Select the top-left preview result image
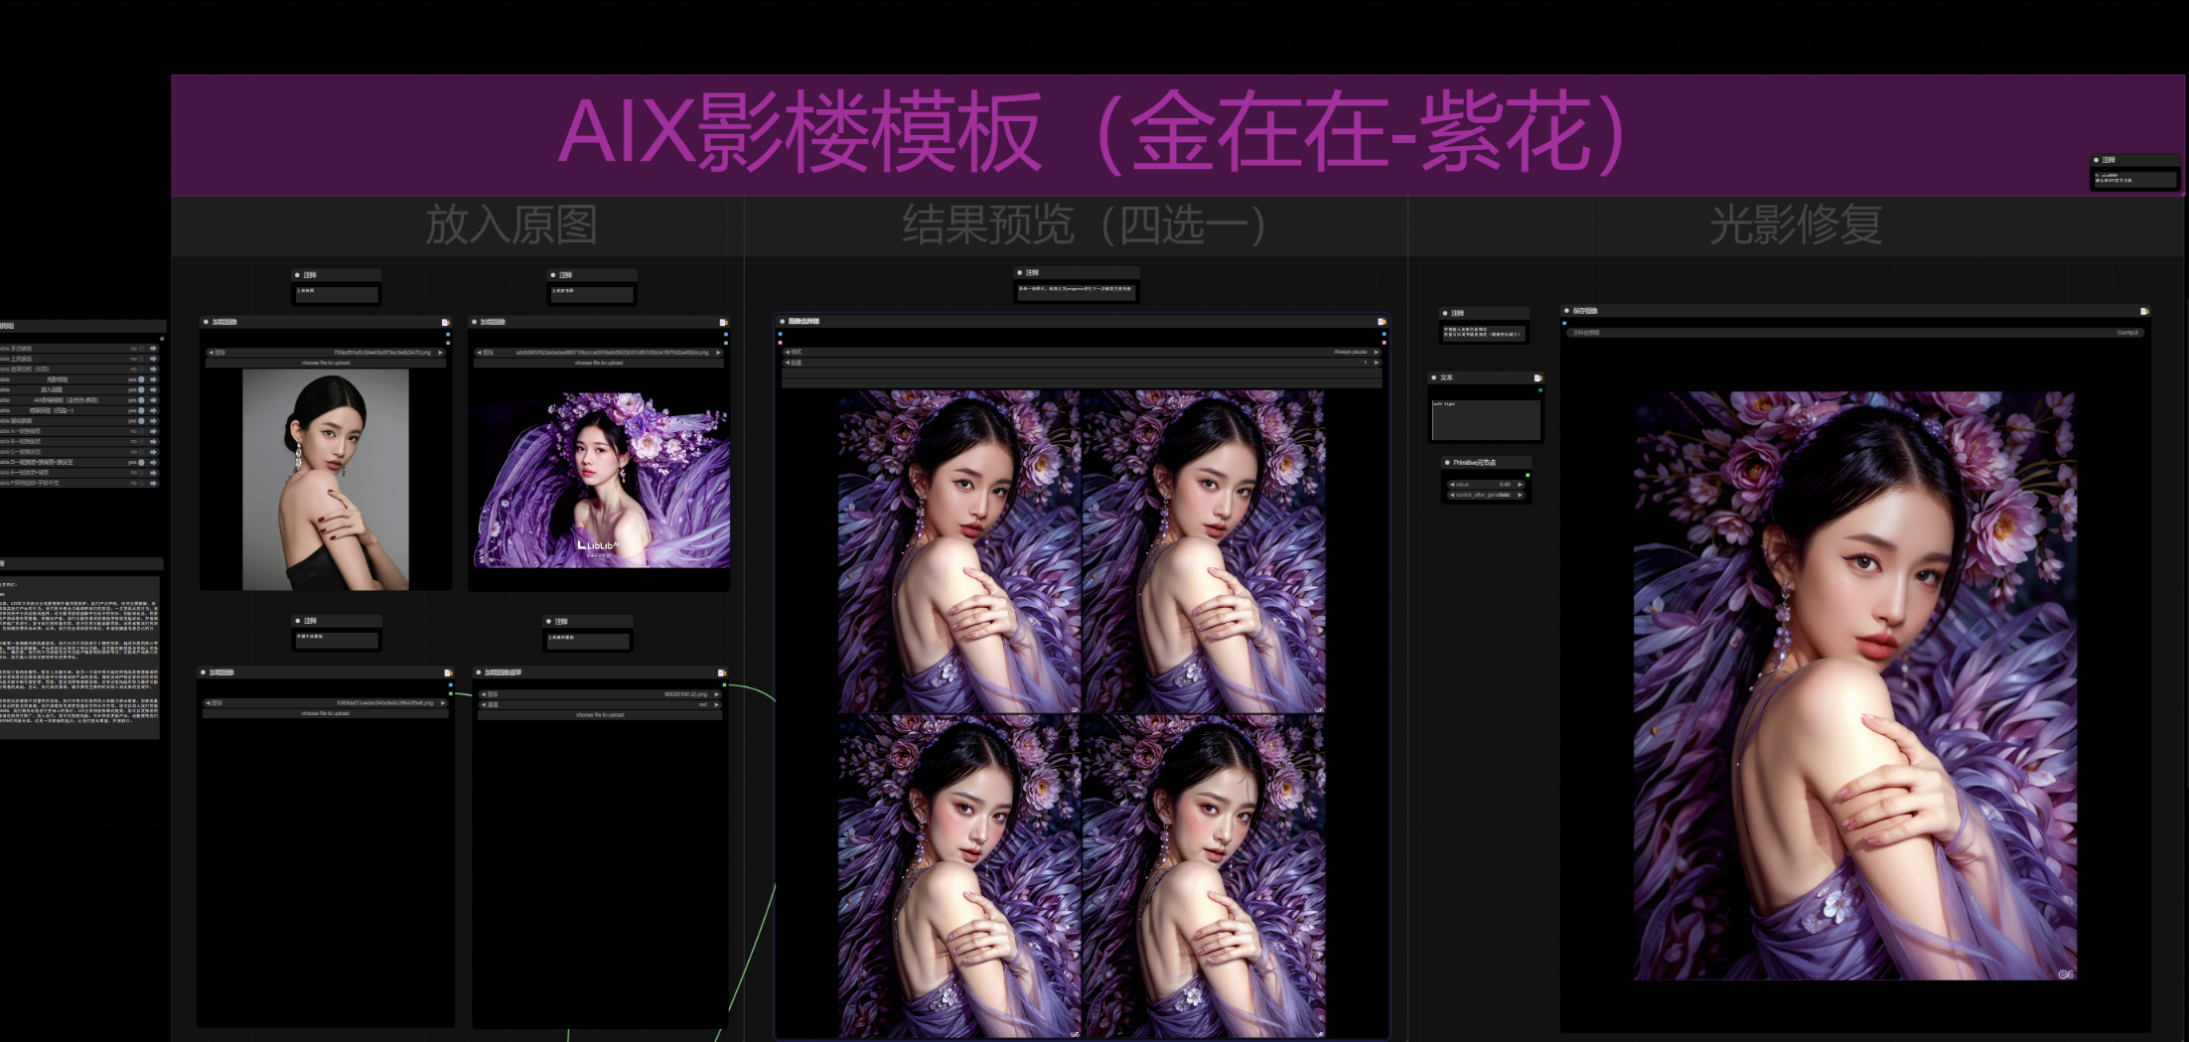 958,551
